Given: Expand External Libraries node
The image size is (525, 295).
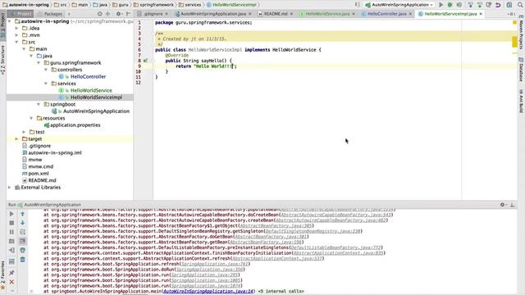Looking at the screenshot, I should (x=10, y=188).
